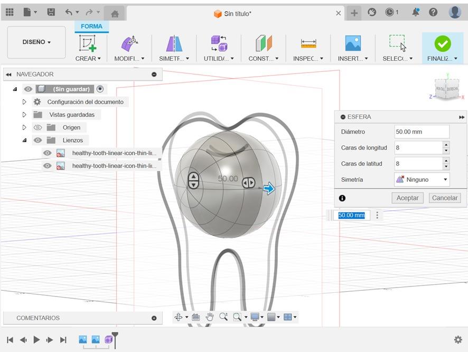Click the Symmetry tool icon

pos(174,43)
